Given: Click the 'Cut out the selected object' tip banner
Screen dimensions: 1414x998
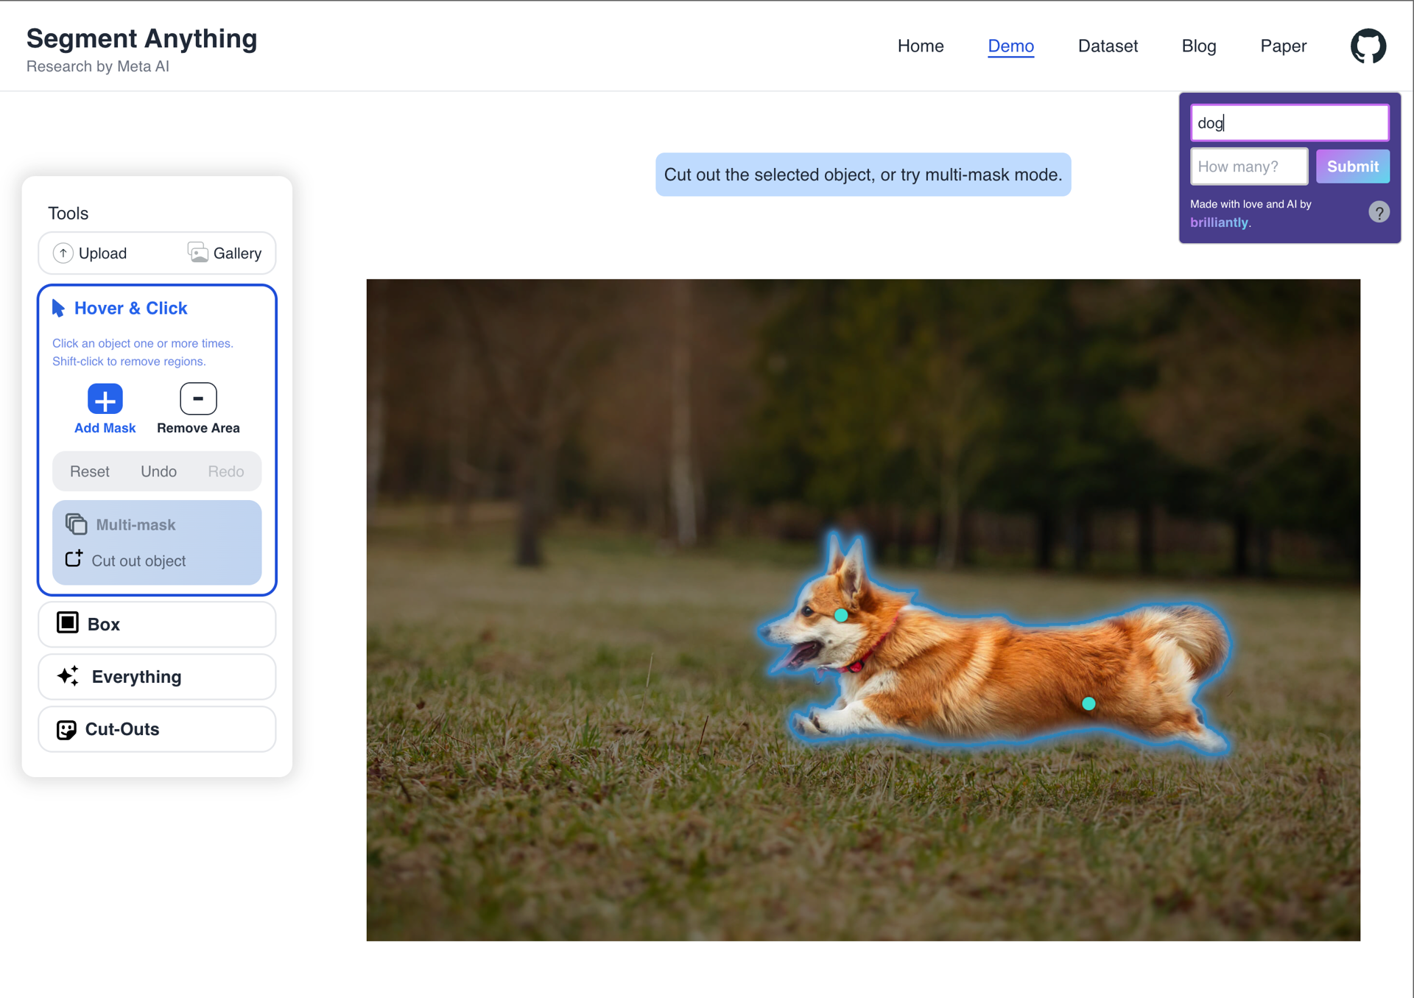Looking at the screenshot, I should [863, 175].
